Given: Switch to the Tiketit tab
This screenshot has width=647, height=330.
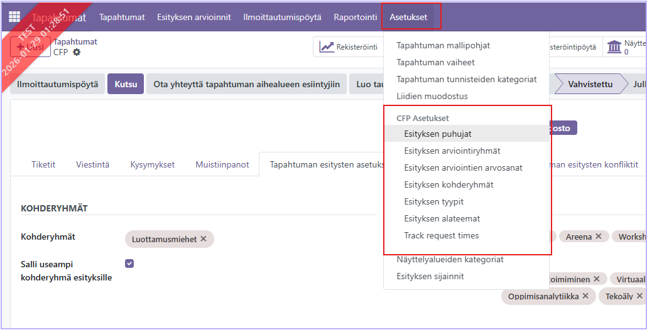Looking at the screenshot, I should pos(43,164).
